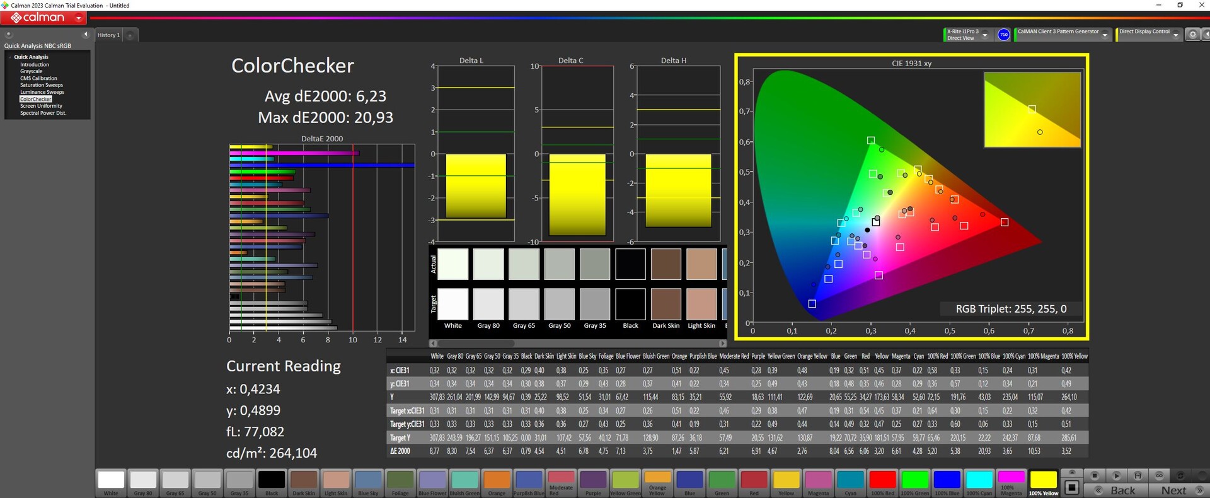Image resolution: width=1210 pixels, height=498 pixels.
Task: Add a new history tab with the plus icon
Action: [130, 35]
